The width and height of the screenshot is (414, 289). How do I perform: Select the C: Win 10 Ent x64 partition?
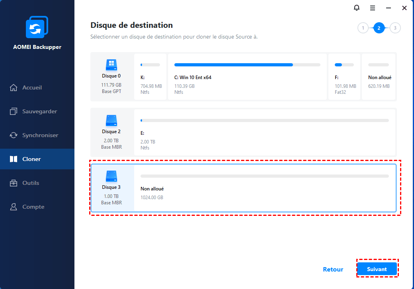click(x=247, y=77)
